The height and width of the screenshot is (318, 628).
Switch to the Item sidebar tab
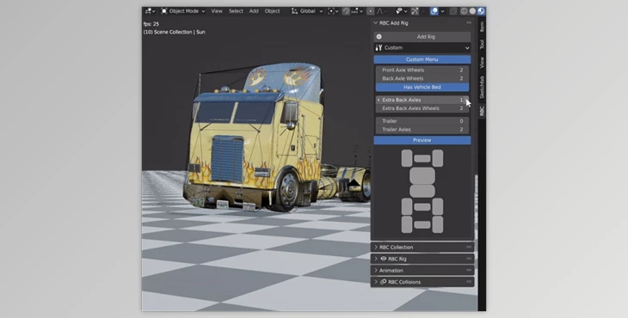pos(482,27)
